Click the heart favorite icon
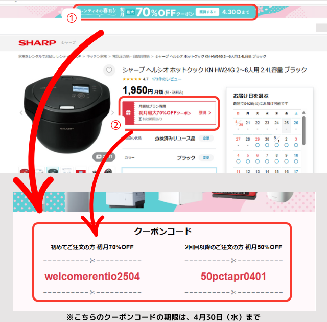 coord(109,71)
